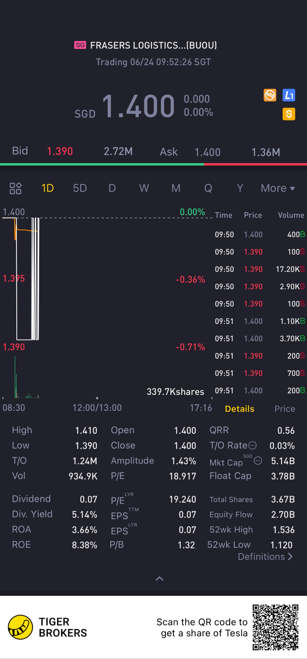
Task: Select the Details tab
Action: (x=240, y=409)
